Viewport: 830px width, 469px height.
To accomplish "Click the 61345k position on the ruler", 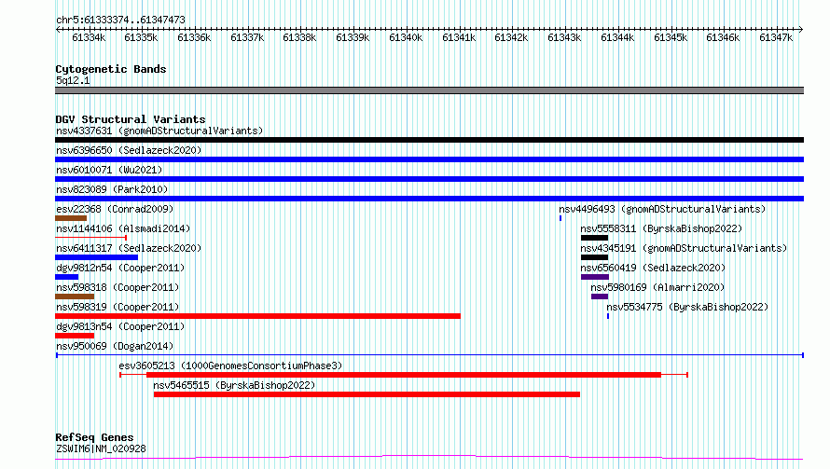I will point(670,37).
